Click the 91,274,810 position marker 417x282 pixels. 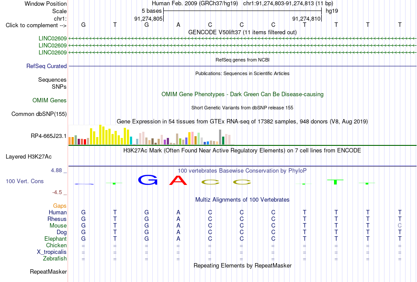(x=306, y=18)
